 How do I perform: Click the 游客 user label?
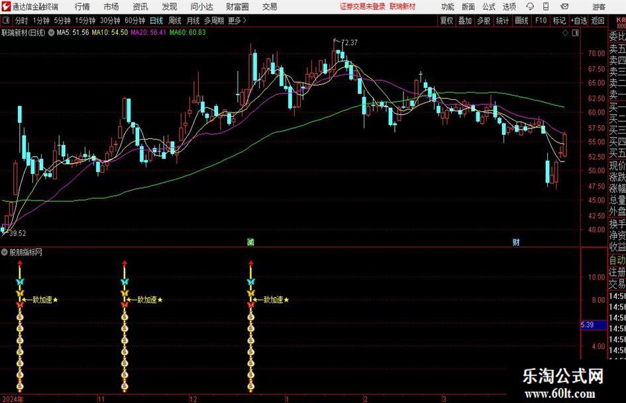[599, 7]
